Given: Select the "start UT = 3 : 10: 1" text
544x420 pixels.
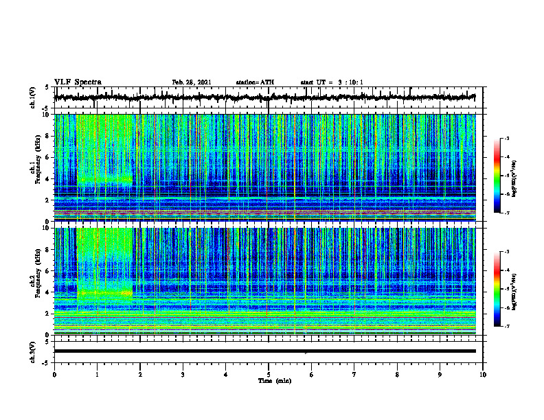Looking at the screenshot, I should point(332,82).
